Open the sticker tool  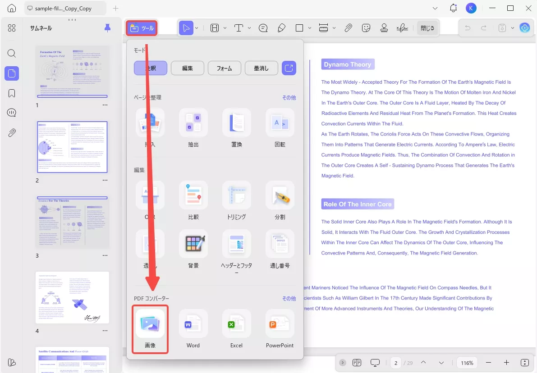point(366,28)
